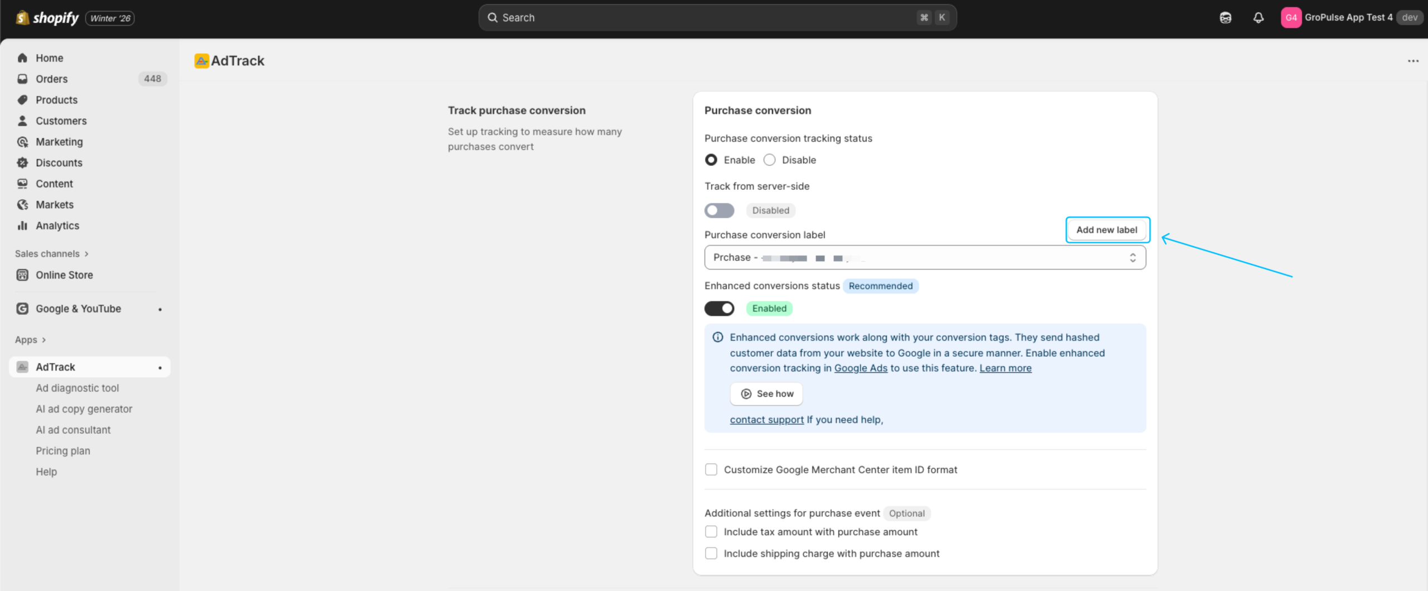Open the Google Ads link

click(861, 368)
